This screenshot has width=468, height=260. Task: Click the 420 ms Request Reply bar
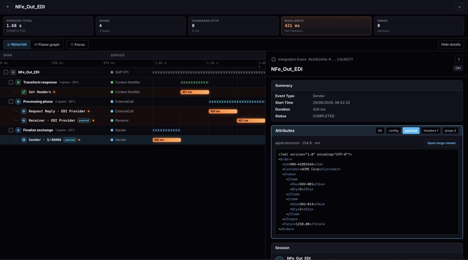point(223,111)
